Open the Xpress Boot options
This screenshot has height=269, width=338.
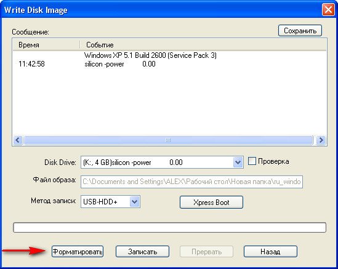211,202
